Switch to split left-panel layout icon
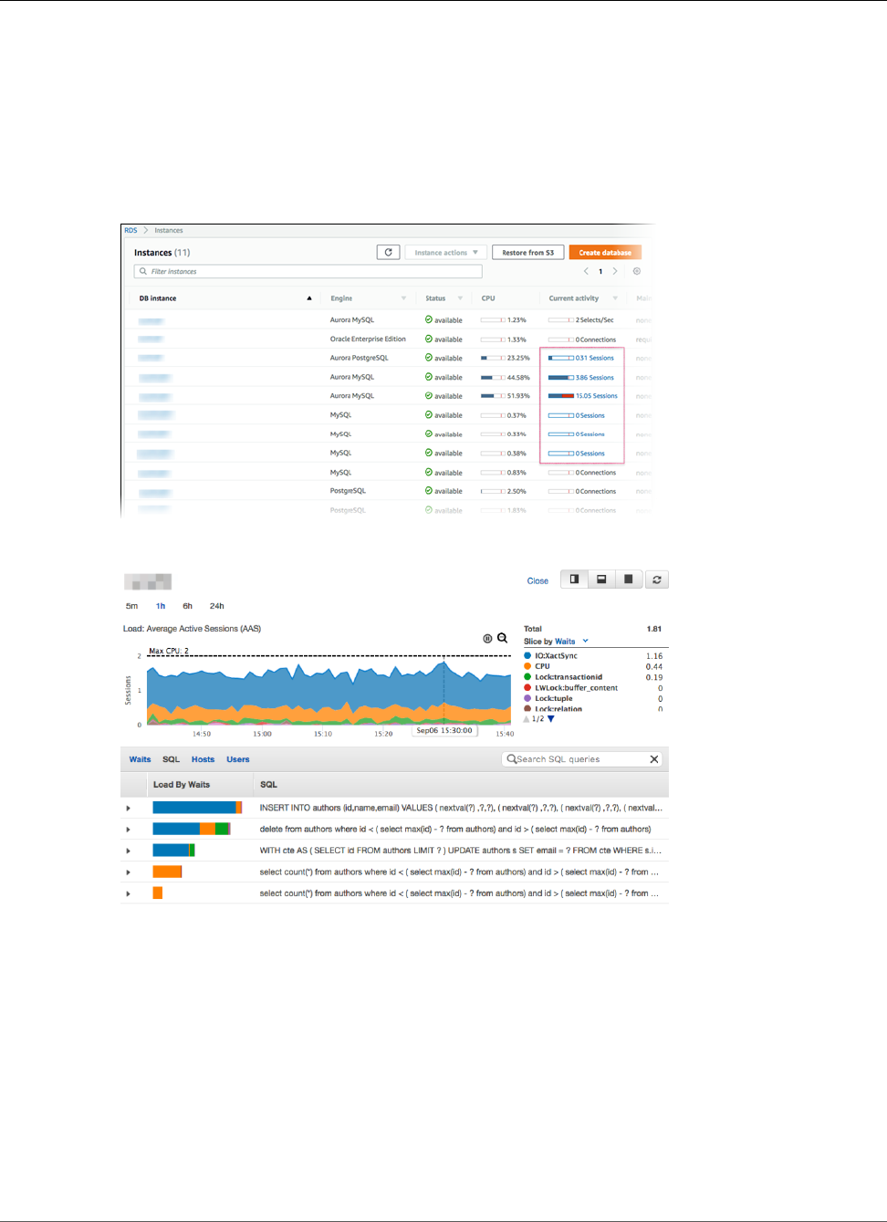887x1222 pixels. [x=574, y=580]
